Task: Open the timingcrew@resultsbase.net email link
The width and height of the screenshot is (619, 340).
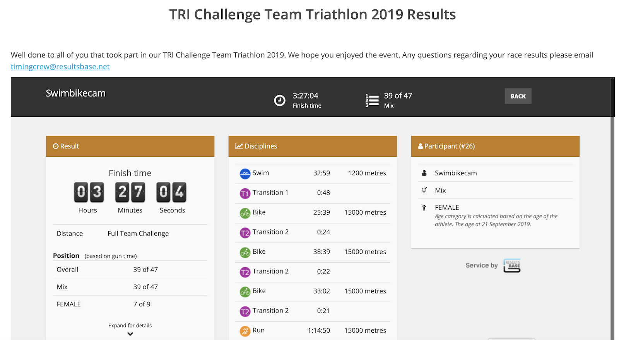Action: coord(60,67)
